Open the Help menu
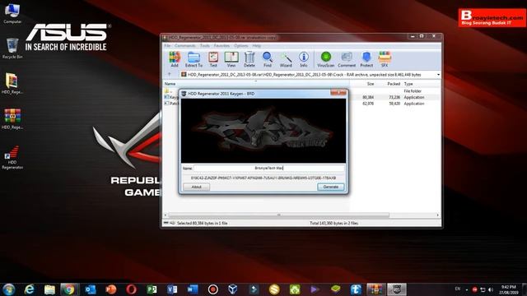The height and width of the screenshot is (296, 527). pyautogui.click(x=256, y=46)
